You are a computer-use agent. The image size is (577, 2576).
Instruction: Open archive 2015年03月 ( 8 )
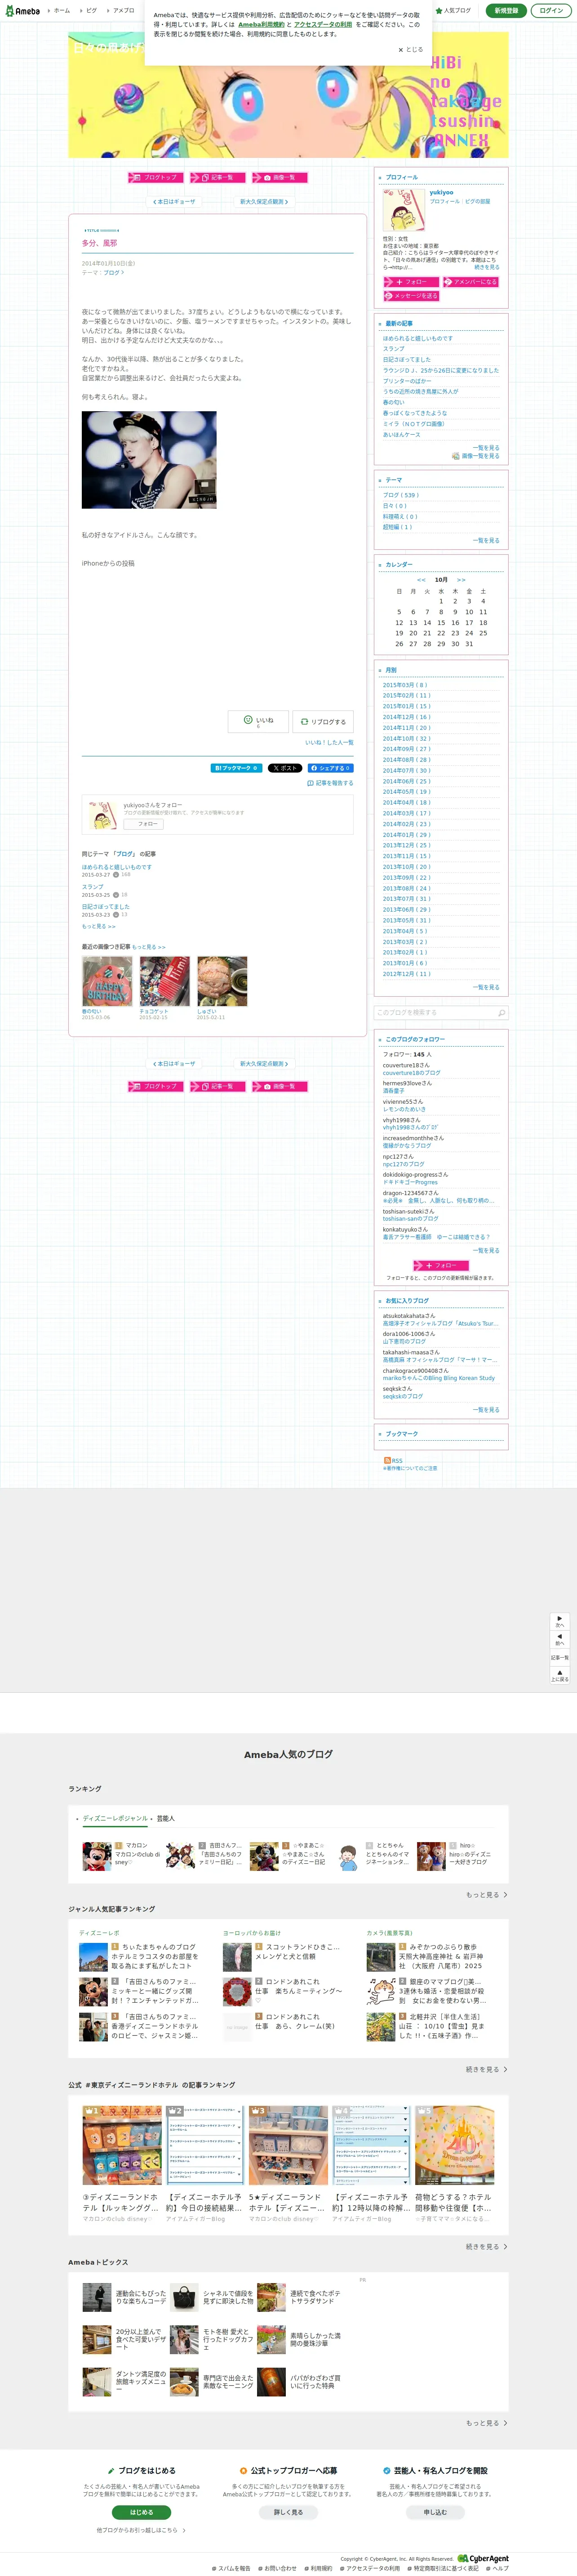(x=405, y=685)
